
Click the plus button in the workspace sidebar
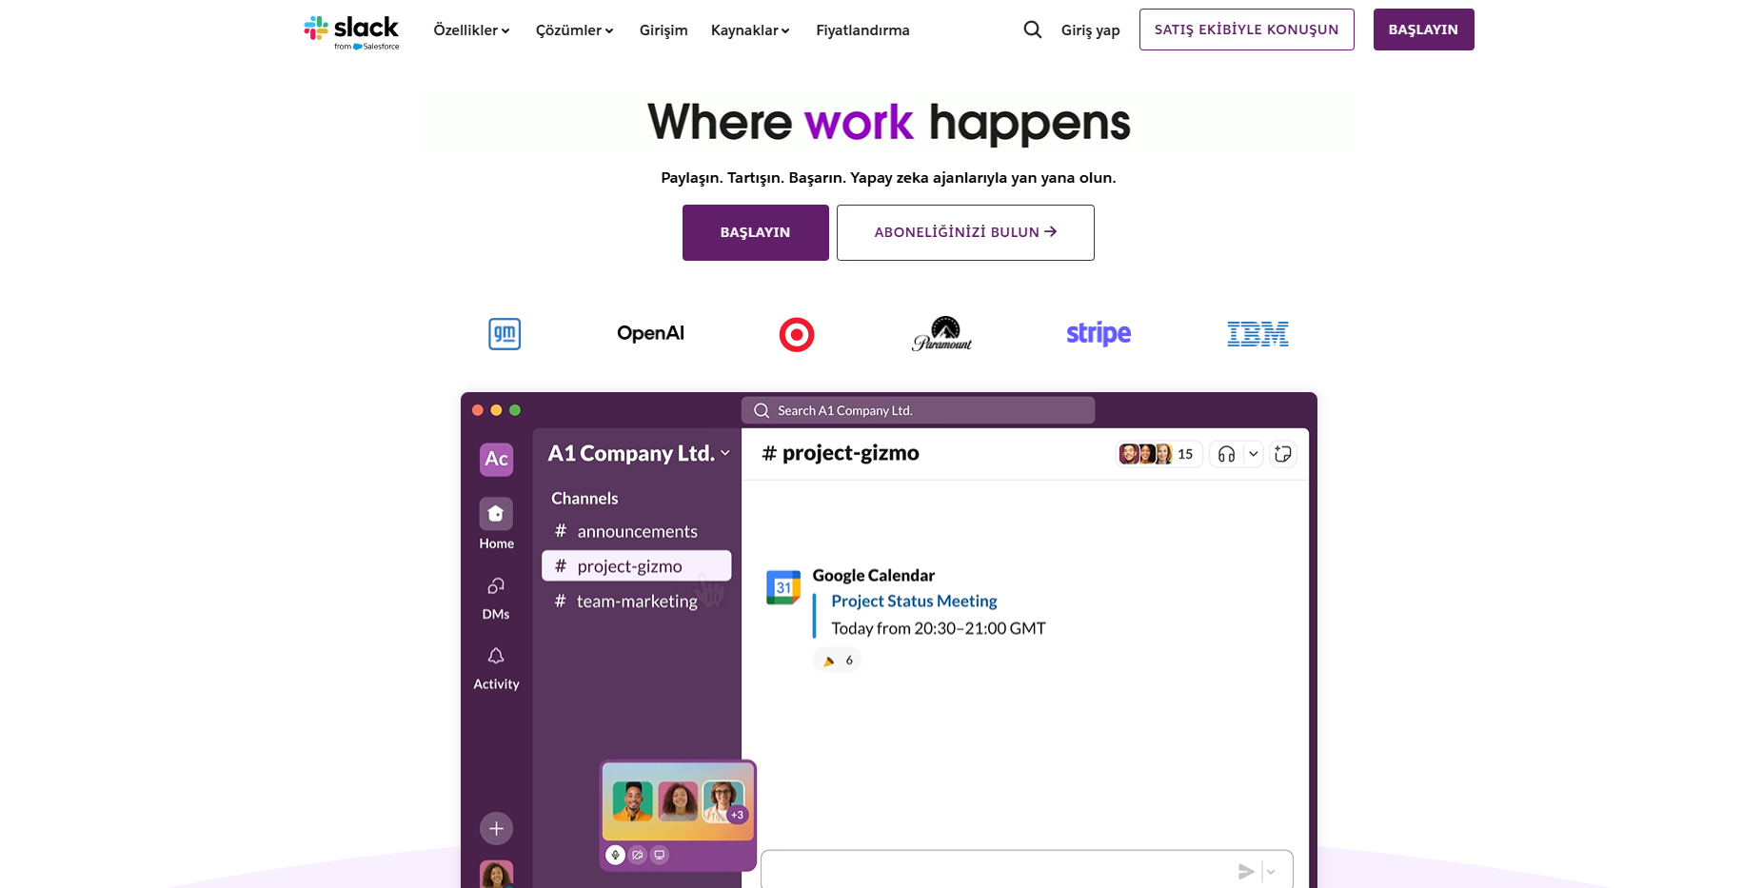[x=496, y=828]
